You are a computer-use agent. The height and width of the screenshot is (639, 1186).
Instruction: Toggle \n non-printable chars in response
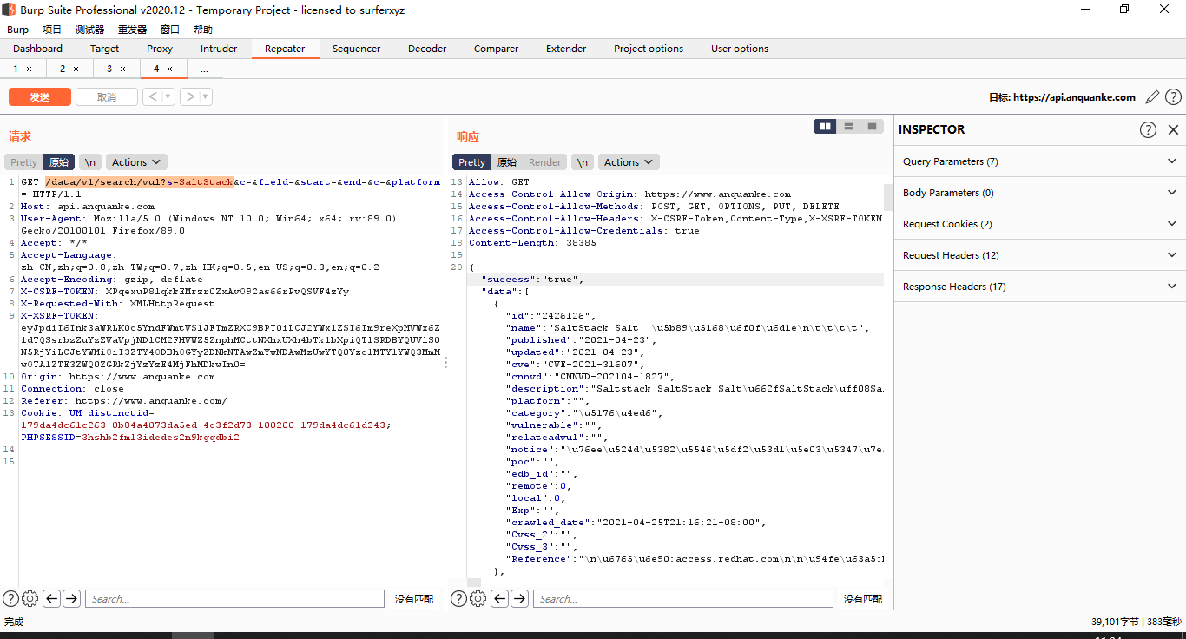(583, 162)
